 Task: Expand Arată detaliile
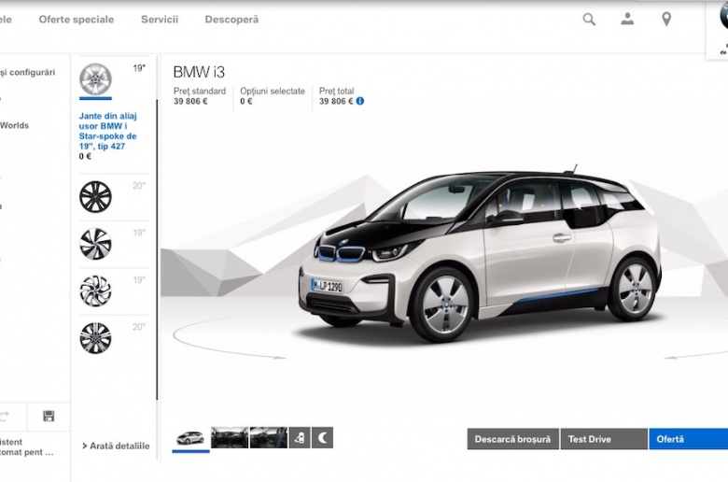click(116, 447)
